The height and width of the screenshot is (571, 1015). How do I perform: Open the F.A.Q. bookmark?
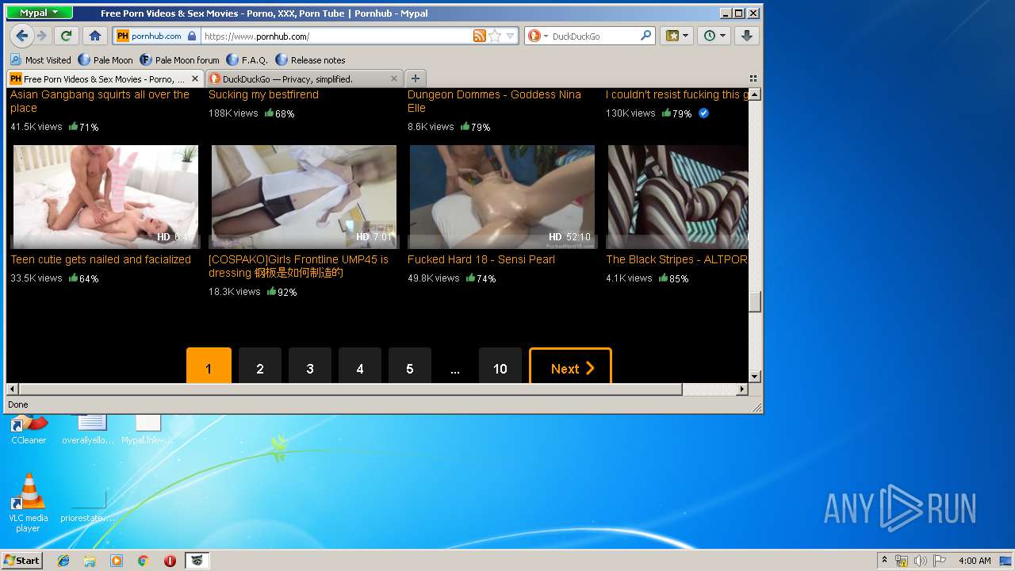click(247, 59)
